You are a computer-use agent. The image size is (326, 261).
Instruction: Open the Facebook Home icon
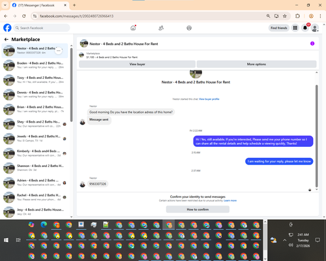(133, 28)
